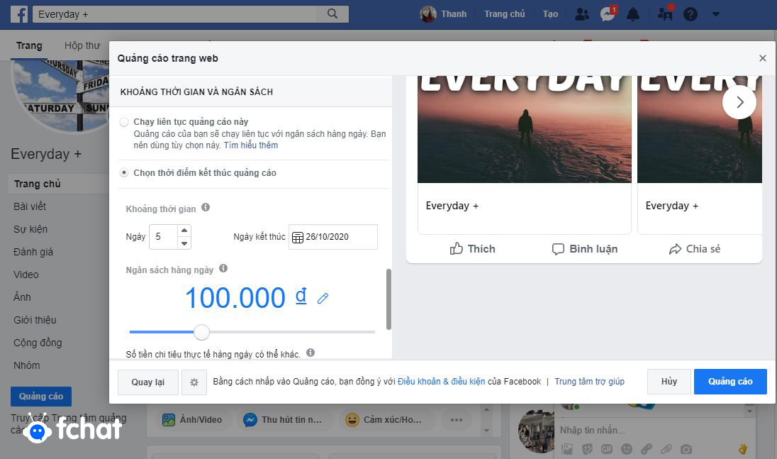Click the camera icon in chat toolbar
The width and height of the screenshot is (777, 459).
(x=686, y=449)
